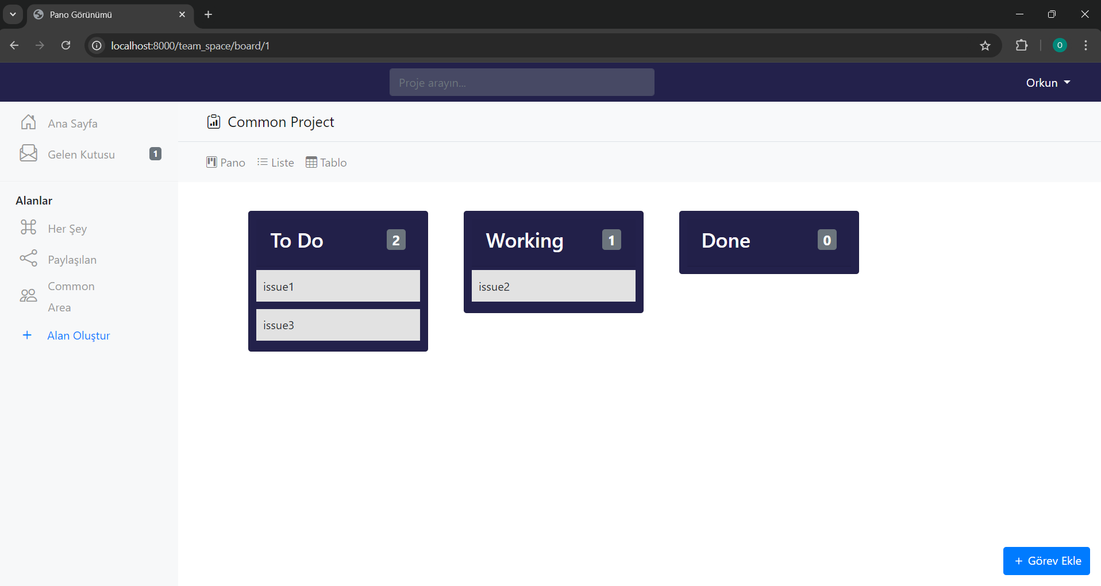This screenshot has height=586, width=1101.
Task: Open the Gelen Kutusu inbox icon
Action: coord(28,153)
